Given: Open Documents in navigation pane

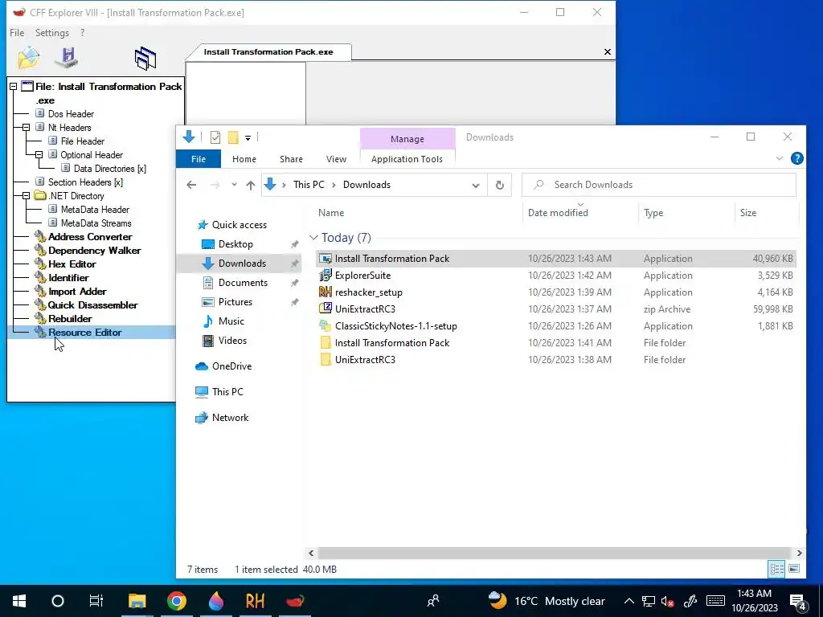Looking at the screenshot, I should [243, 283].
